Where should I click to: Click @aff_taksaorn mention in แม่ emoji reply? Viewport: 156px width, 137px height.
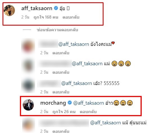[87, 64]
